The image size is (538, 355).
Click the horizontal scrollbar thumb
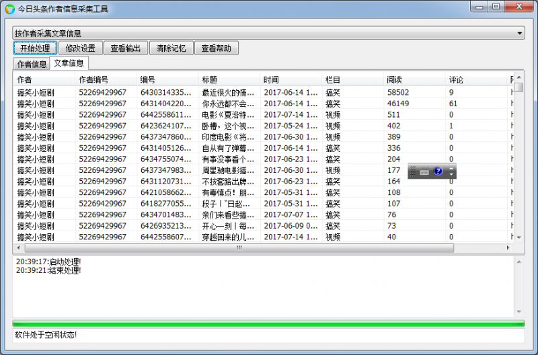click(239, 247)
